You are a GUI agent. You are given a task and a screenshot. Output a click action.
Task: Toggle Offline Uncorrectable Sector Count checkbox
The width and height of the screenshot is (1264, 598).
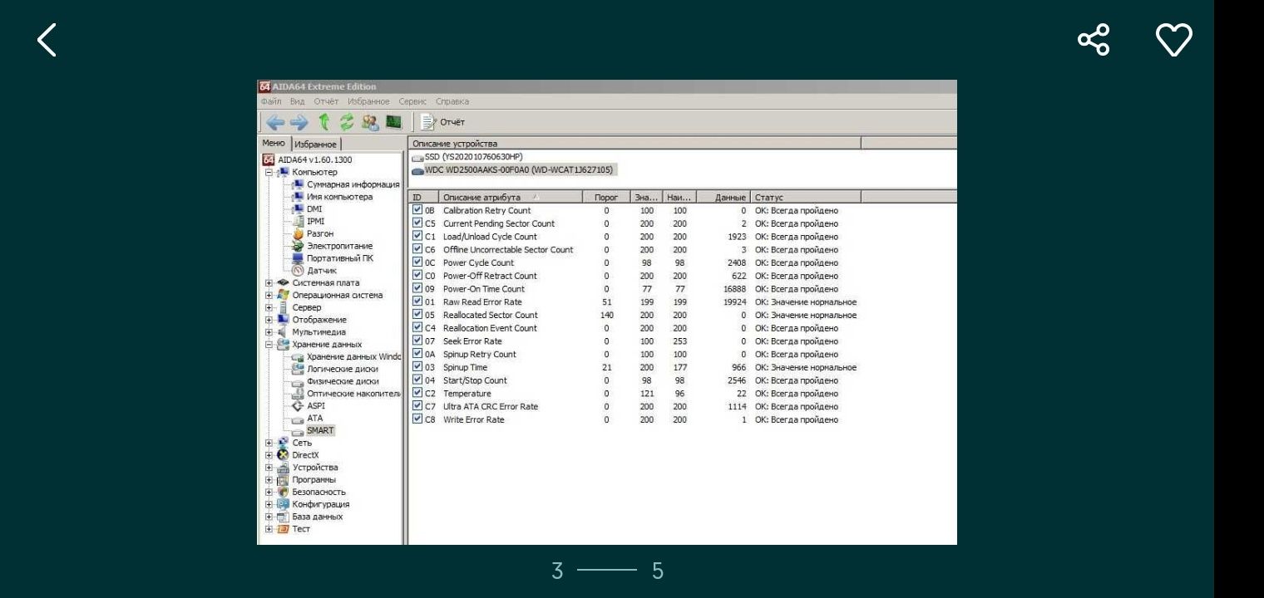[417, 249]
